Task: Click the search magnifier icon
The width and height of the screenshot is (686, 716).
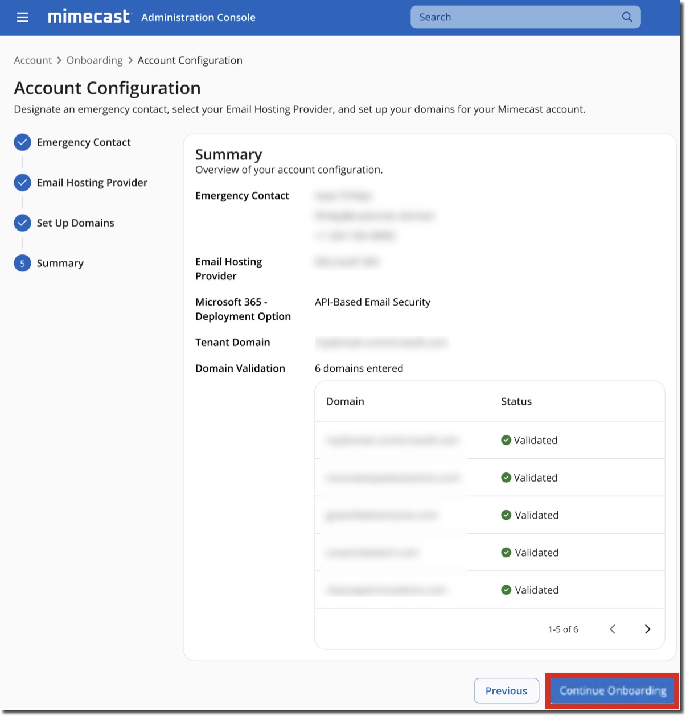Action: point(626,17)
